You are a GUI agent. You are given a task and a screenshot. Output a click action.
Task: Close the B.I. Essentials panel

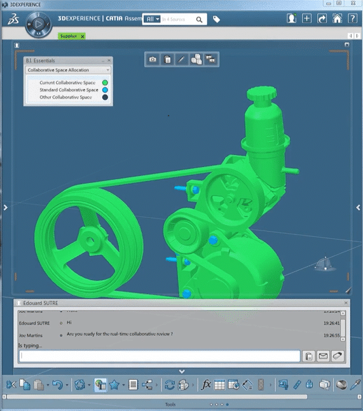(109, 60)
